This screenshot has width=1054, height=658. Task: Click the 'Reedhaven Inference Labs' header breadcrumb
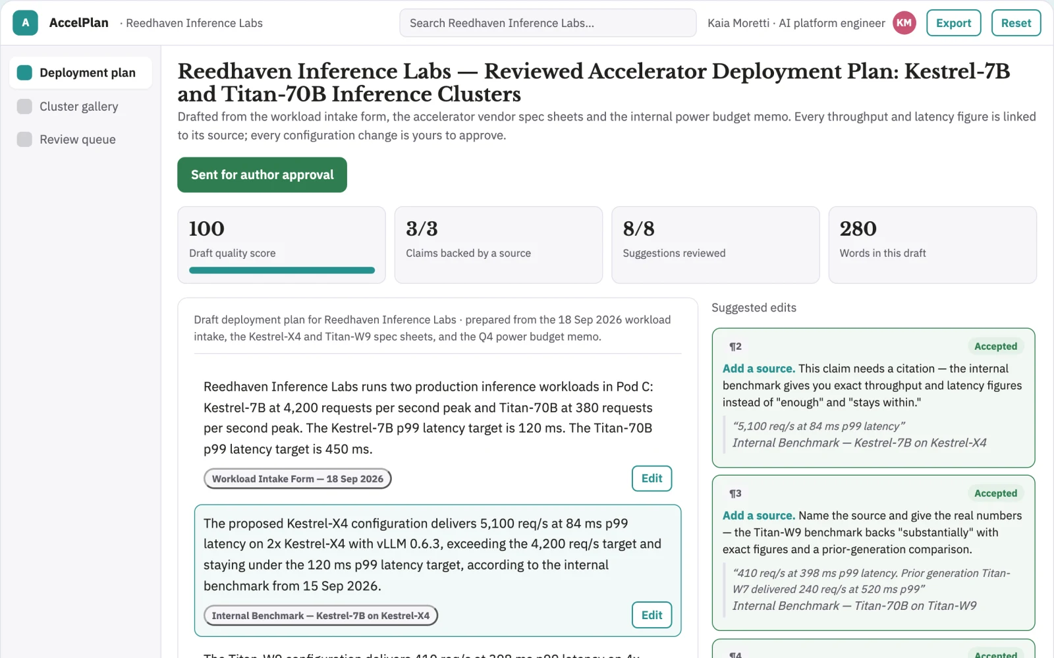coord(194,23)
